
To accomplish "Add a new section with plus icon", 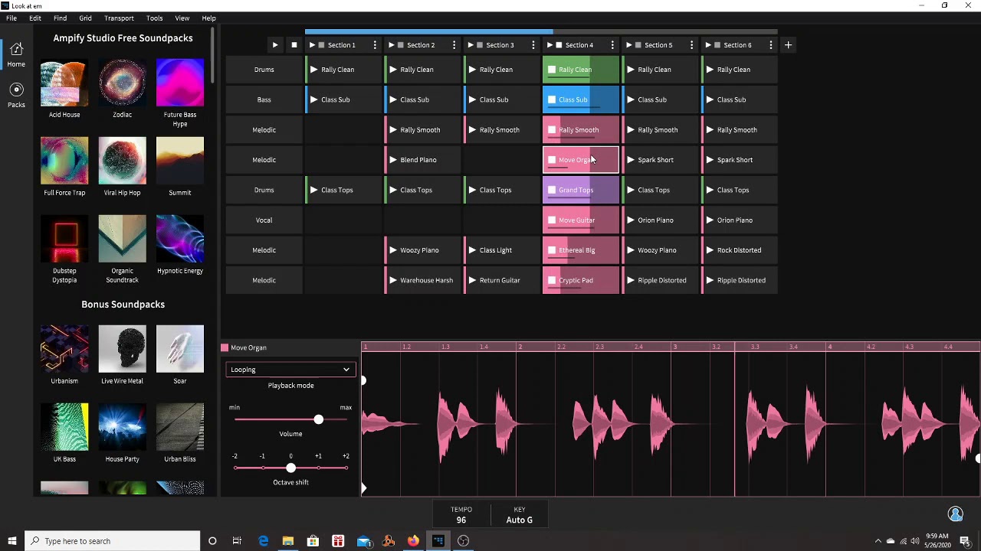I will [788, 45].
